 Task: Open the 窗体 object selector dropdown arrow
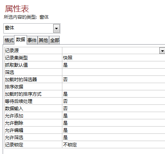pyautogui.click(x=56, y=28)
